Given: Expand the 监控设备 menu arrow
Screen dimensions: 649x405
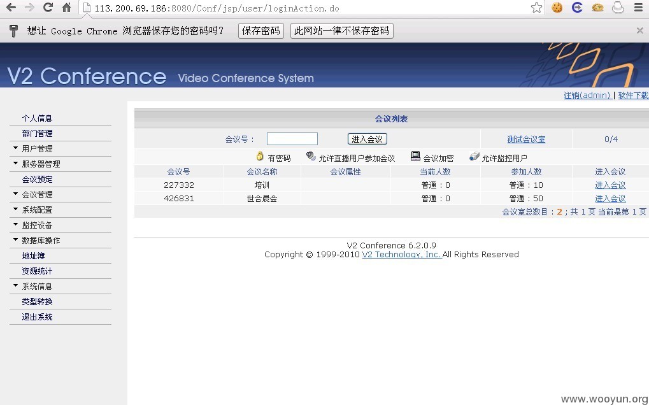Looking at the screenshot, I should point(16,224).
